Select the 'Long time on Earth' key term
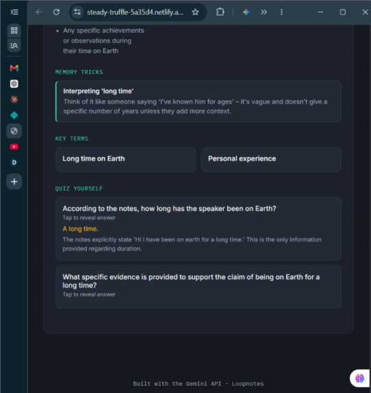The width and height of the screenshot is (371, 393). coord(125,159)
